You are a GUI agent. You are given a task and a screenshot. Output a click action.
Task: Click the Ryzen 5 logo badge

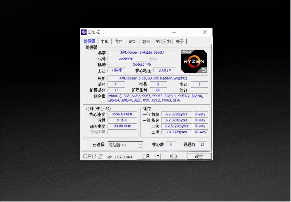(194, 61)
